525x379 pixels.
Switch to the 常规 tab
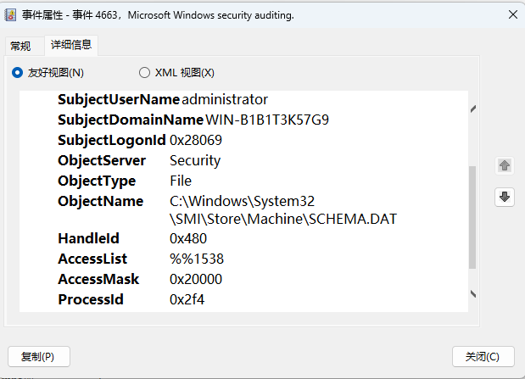click(20, 46)
